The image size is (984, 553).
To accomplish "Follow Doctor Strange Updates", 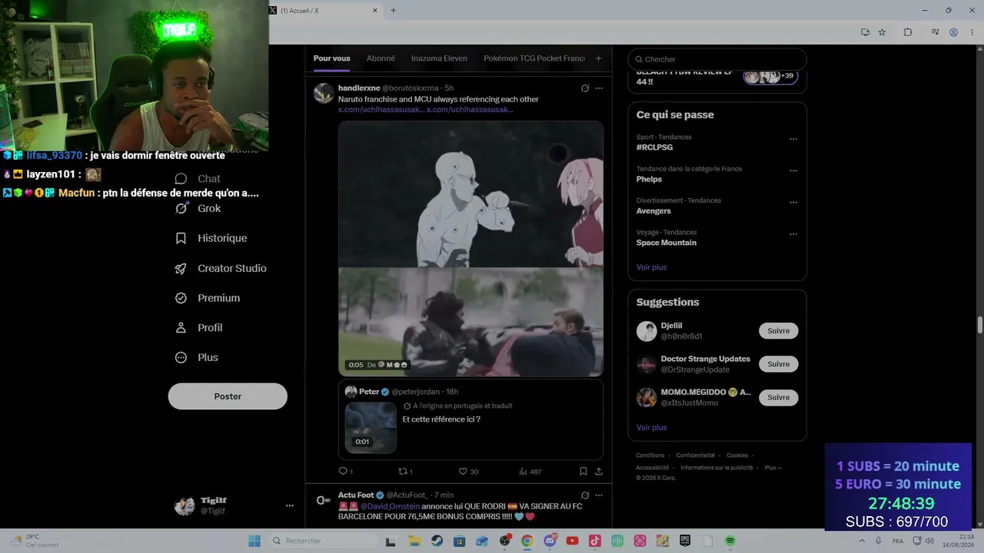I will point(779,364).
